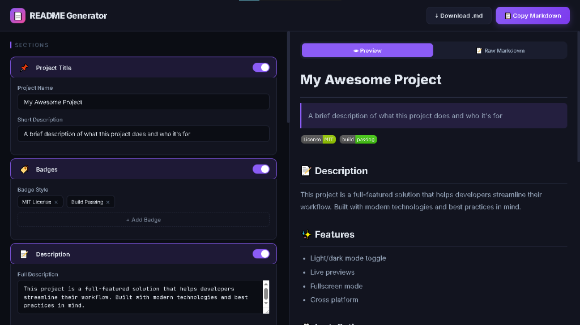Switch to the Preview tab

367,51
